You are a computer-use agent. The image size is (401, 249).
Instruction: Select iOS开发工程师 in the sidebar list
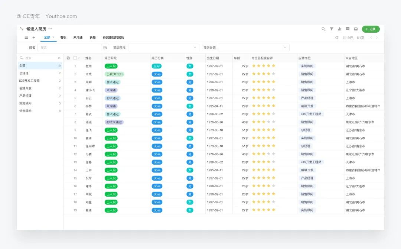(x=40, y=81)
